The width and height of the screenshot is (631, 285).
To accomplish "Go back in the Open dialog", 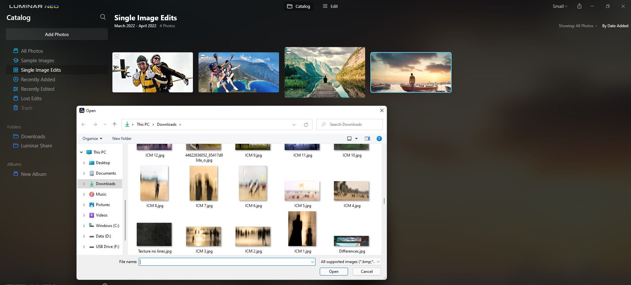I will pos(83,124).
